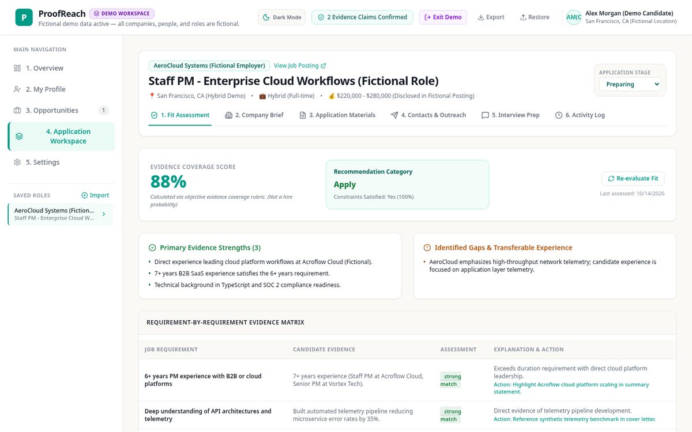
Task: Open Settings in the sidebar
Action: coord(61,162)
